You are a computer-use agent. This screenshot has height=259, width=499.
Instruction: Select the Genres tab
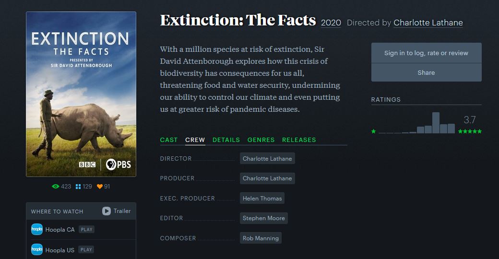click(x=261, y=140)
